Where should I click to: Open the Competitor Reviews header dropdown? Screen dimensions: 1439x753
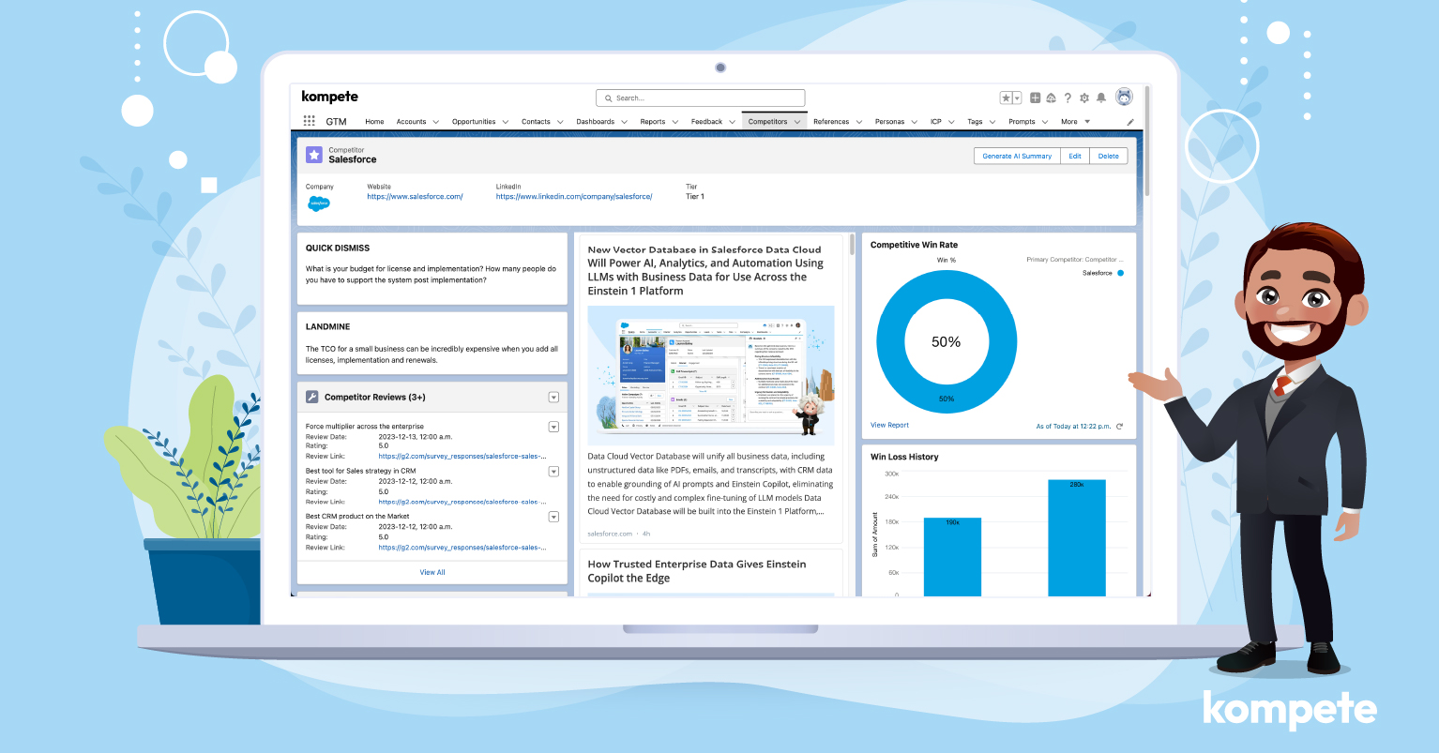pos(553,398)
